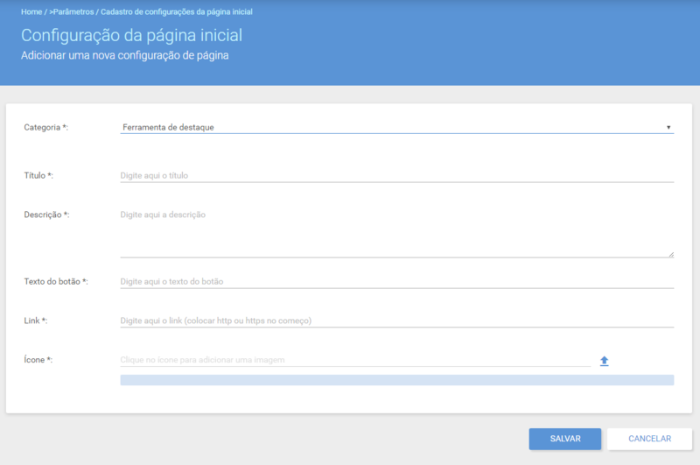Open Parâmetros breadcrumb link
The image size is (700, 465).
point(72,11)
